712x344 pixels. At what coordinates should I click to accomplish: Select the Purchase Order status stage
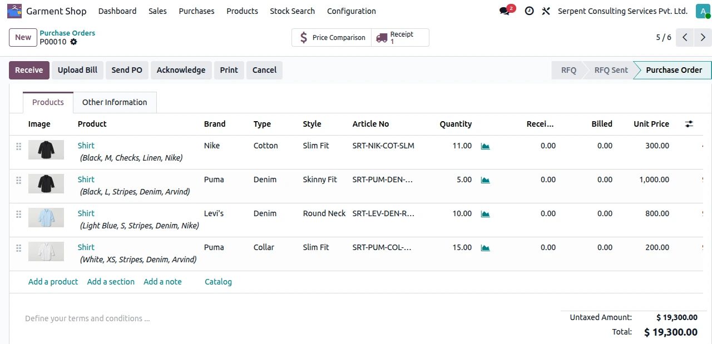674,70
